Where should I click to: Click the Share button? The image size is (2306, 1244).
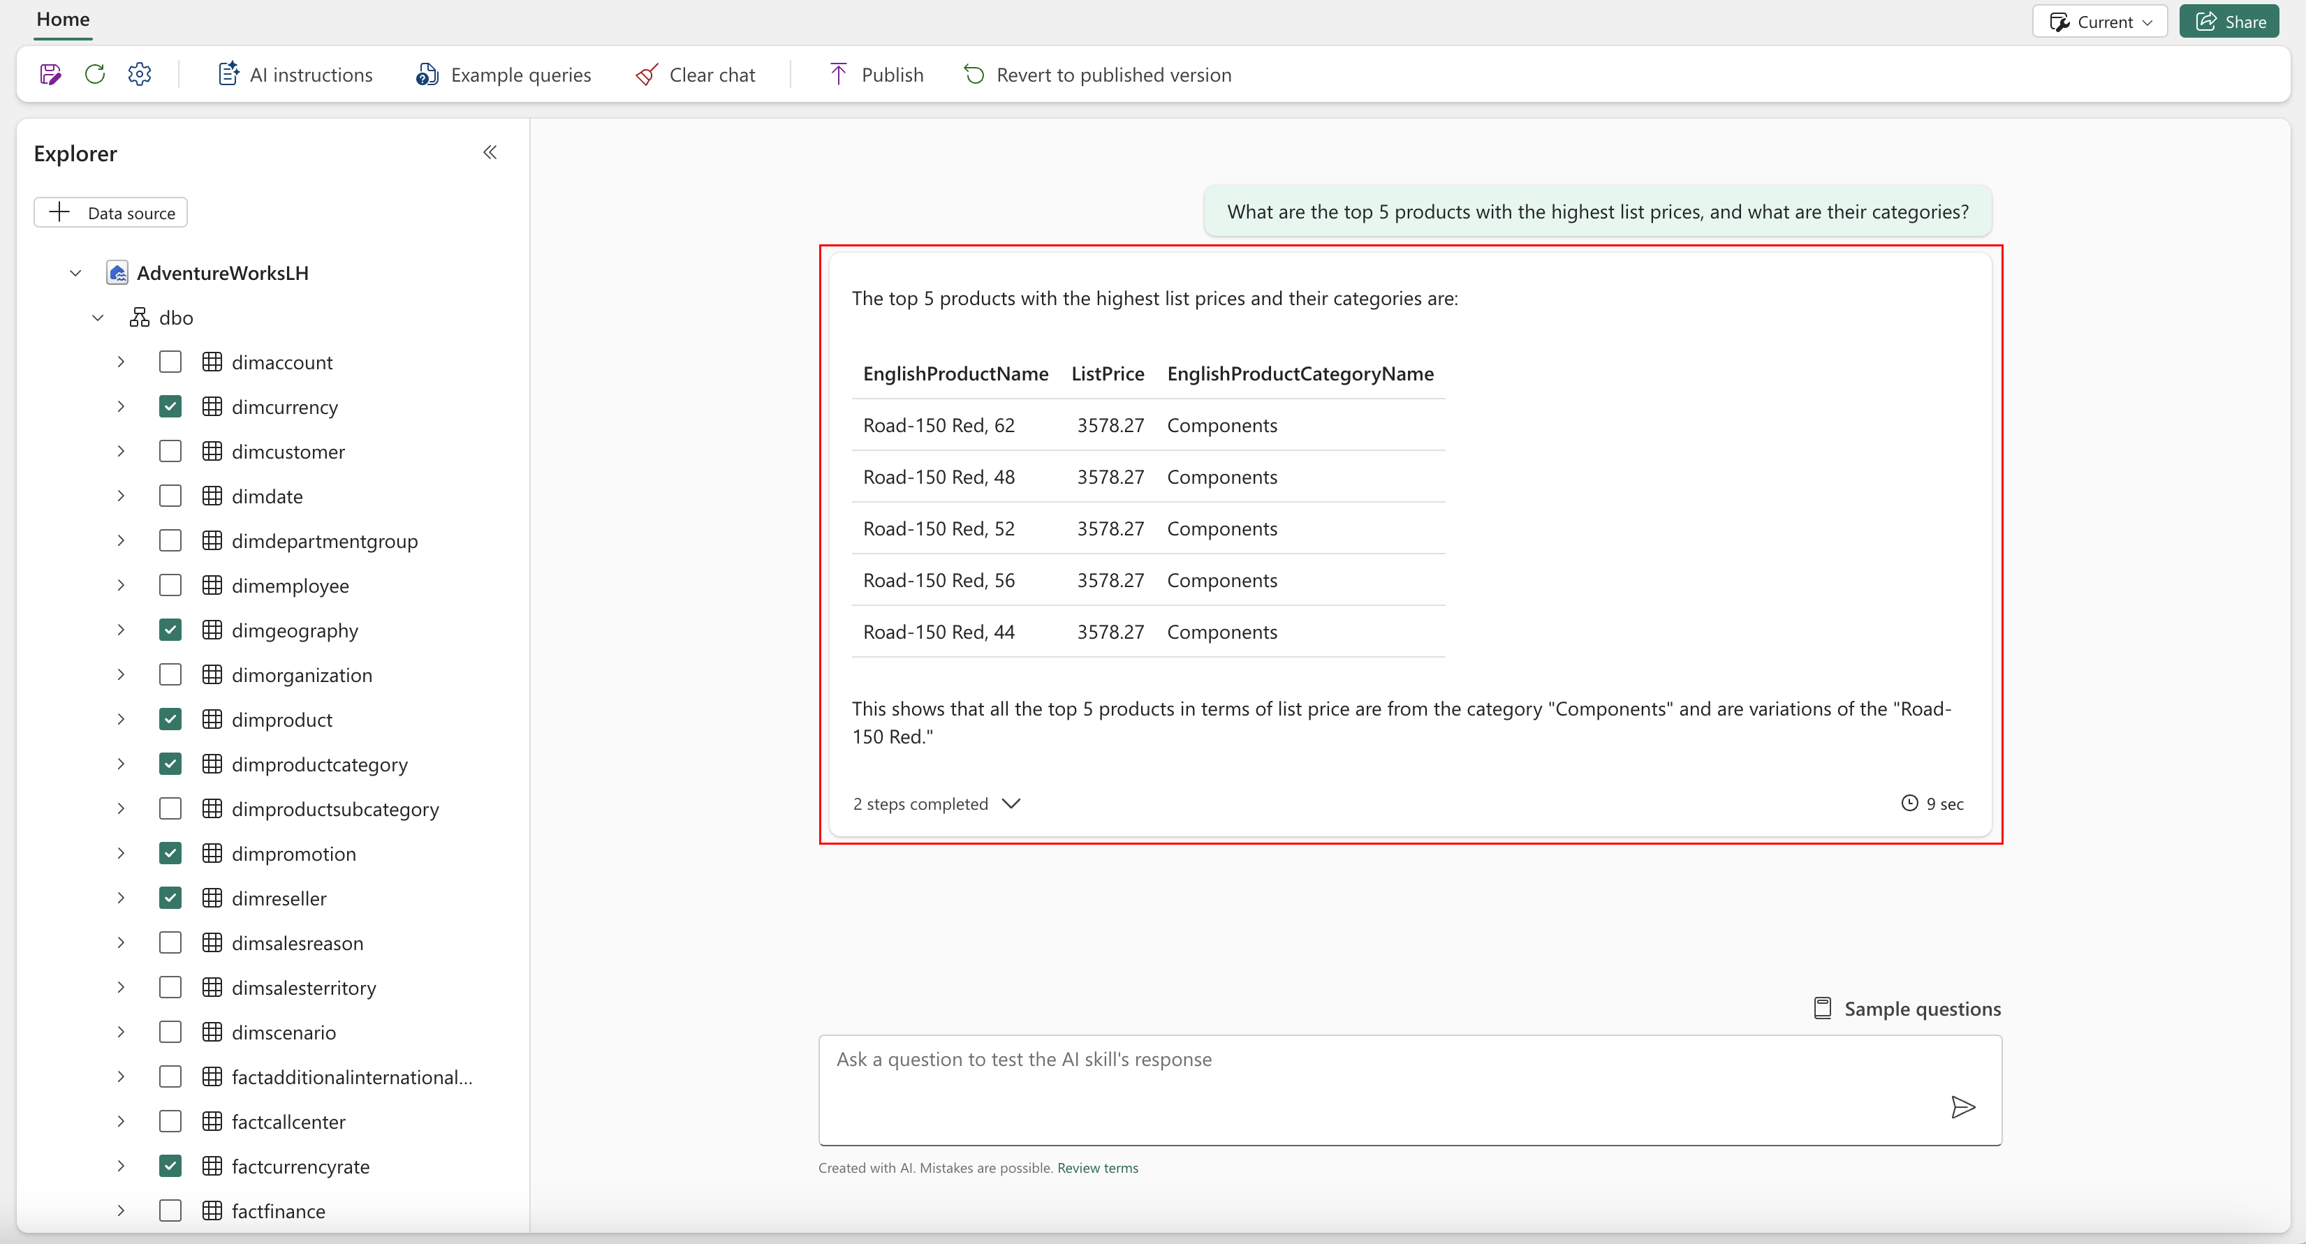(x=2229, y=22)
